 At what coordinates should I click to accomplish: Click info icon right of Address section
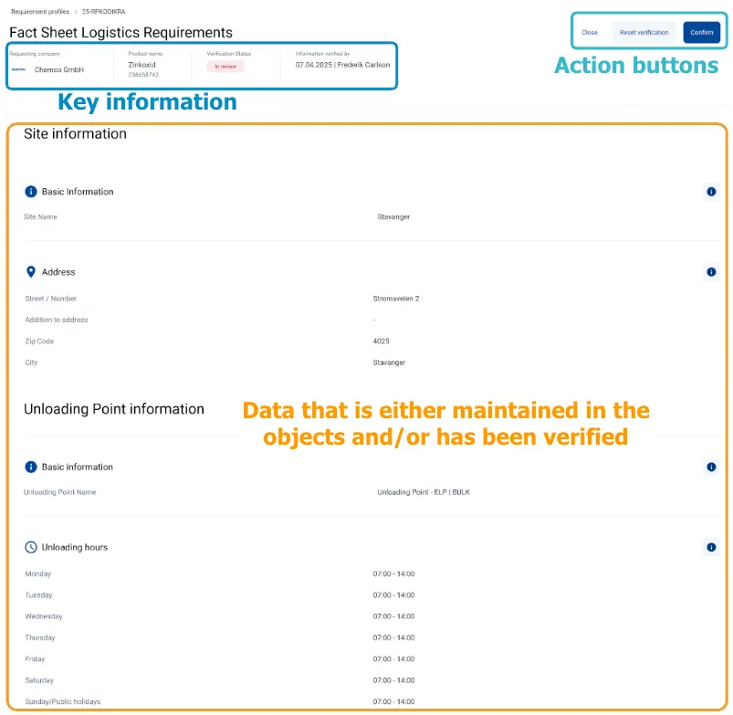711,272
